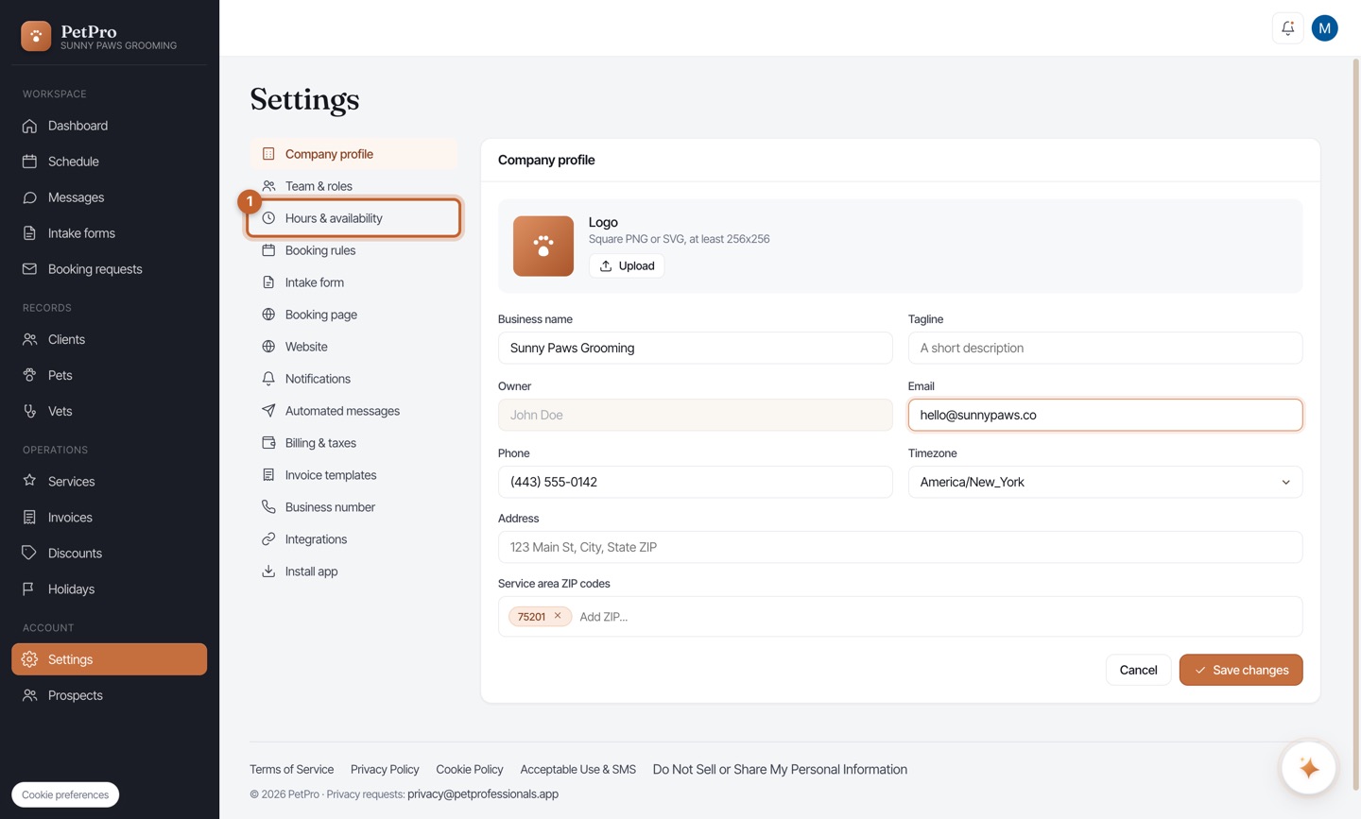Click the Add ZIP input

[936, 617]
